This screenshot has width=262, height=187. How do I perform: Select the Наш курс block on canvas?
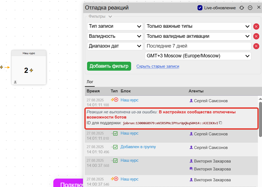tap(29, 67)
